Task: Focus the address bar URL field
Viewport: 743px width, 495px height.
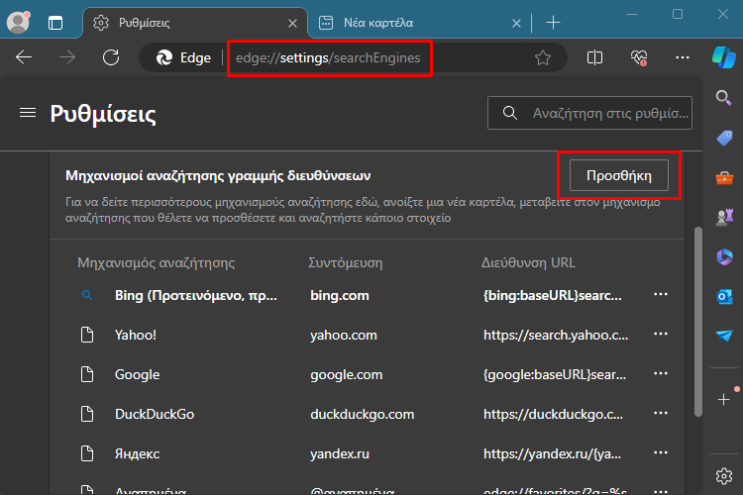Action: pos(328,57)
